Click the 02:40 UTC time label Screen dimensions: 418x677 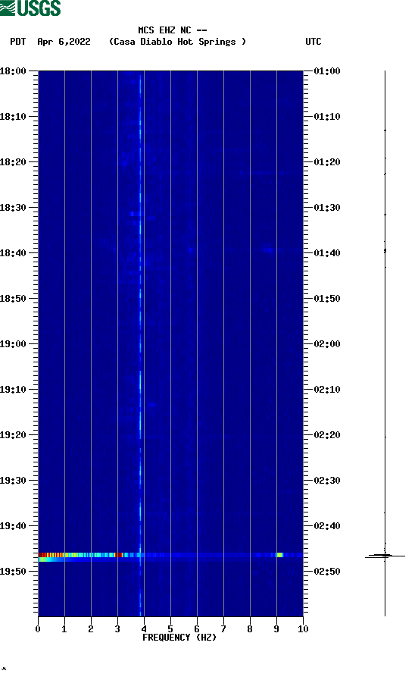327,526
